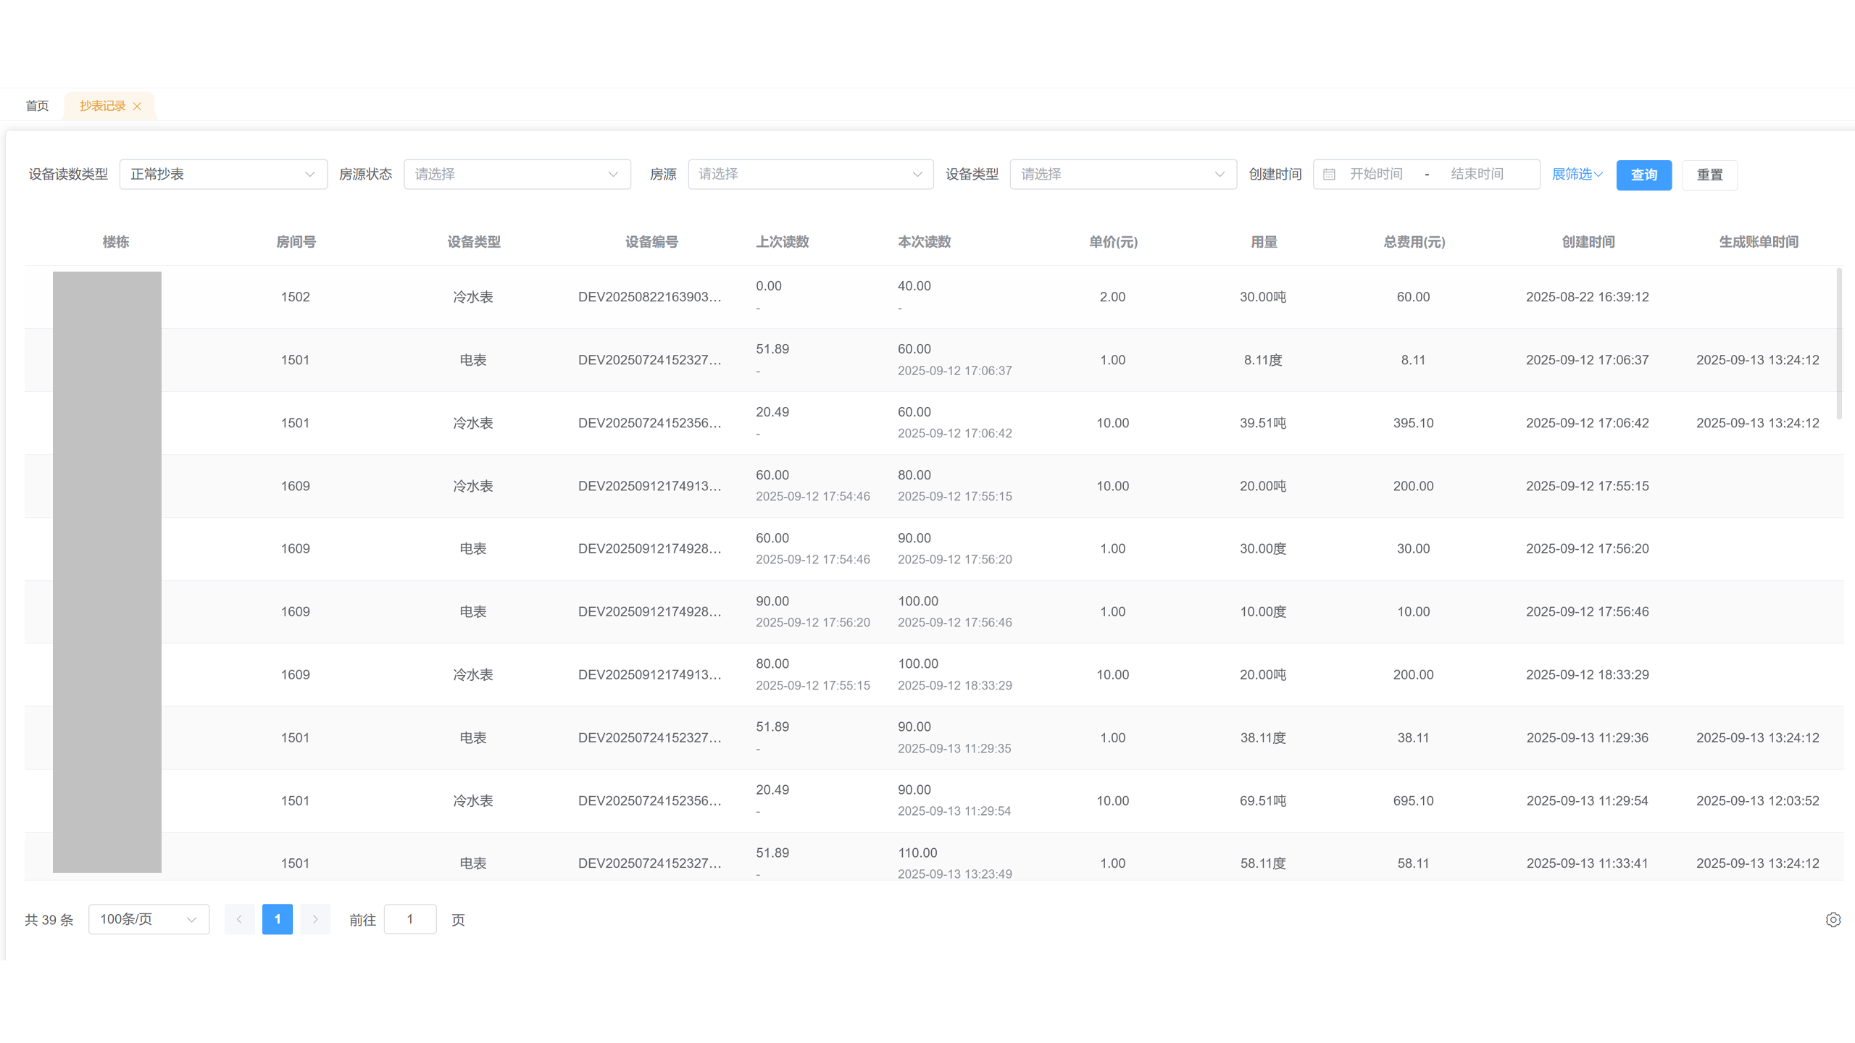Change 100条/页 page size selector
The image size is (1855, 1043).
point(149,919)
